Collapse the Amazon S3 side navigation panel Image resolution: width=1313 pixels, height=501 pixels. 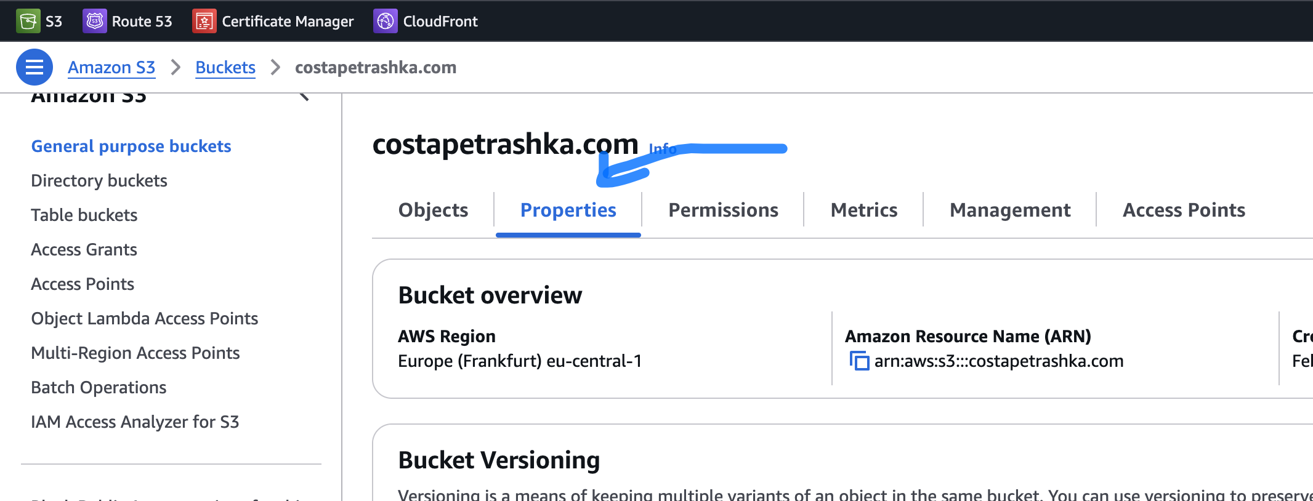coord(304,97)
